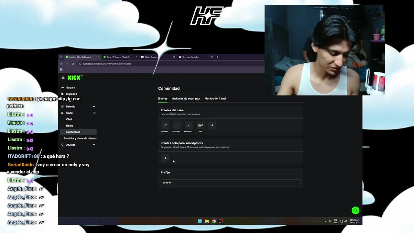The height and width of the screenshot is (233, 414).
Task: Click 'Emotes solo para suscriptores' heading
Action: pyautogui.click(x=182, y=143)
